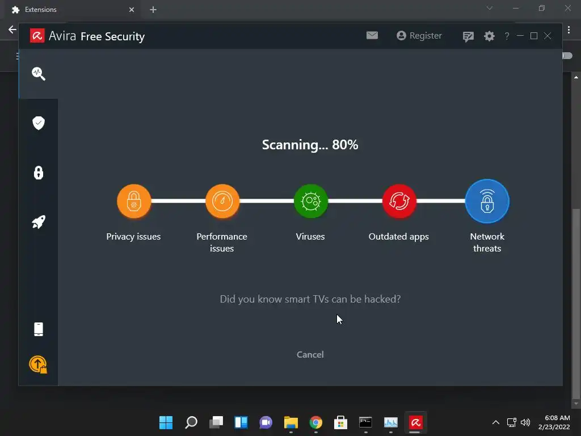The image size is (581, 436).
Task: Maximize the Avira window
Action: coord(534,36)
